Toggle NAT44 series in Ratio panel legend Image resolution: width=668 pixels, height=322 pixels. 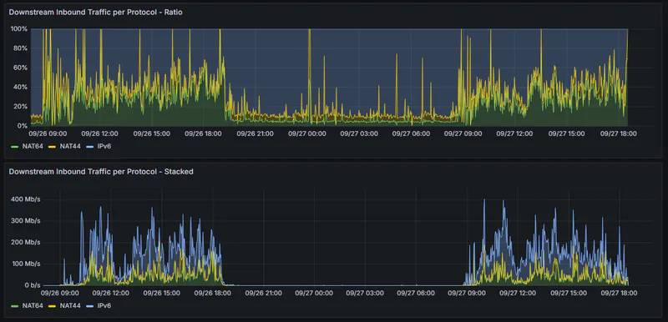pyautogui.click(x=70, y=146)
